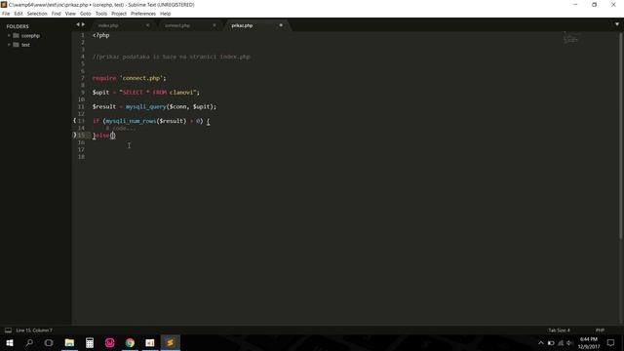Open the Edit menu
This screenshot has width=624, height=351.
(19, 14)
